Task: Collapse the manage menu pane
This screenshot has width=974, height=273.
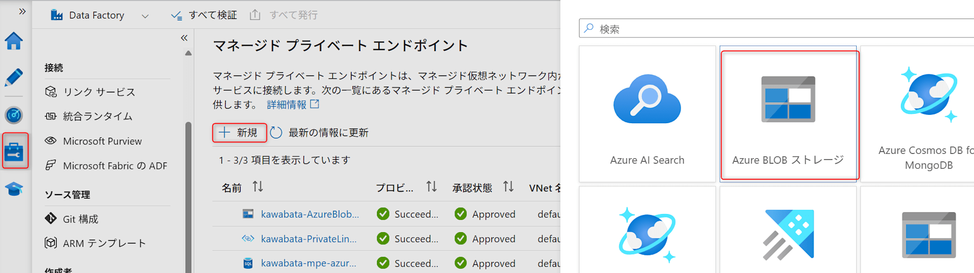Action: 184,37
